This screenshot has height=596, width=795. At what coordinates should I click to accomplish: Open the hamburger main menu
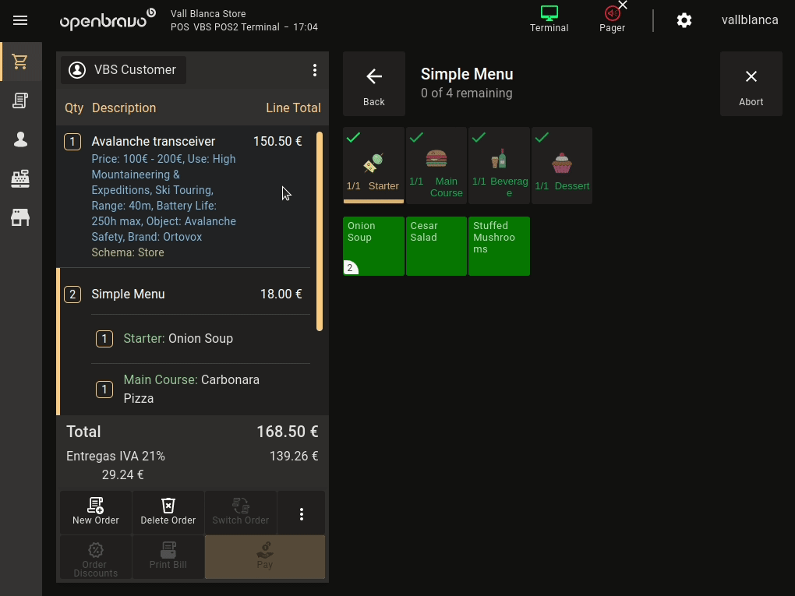(20, 20)
